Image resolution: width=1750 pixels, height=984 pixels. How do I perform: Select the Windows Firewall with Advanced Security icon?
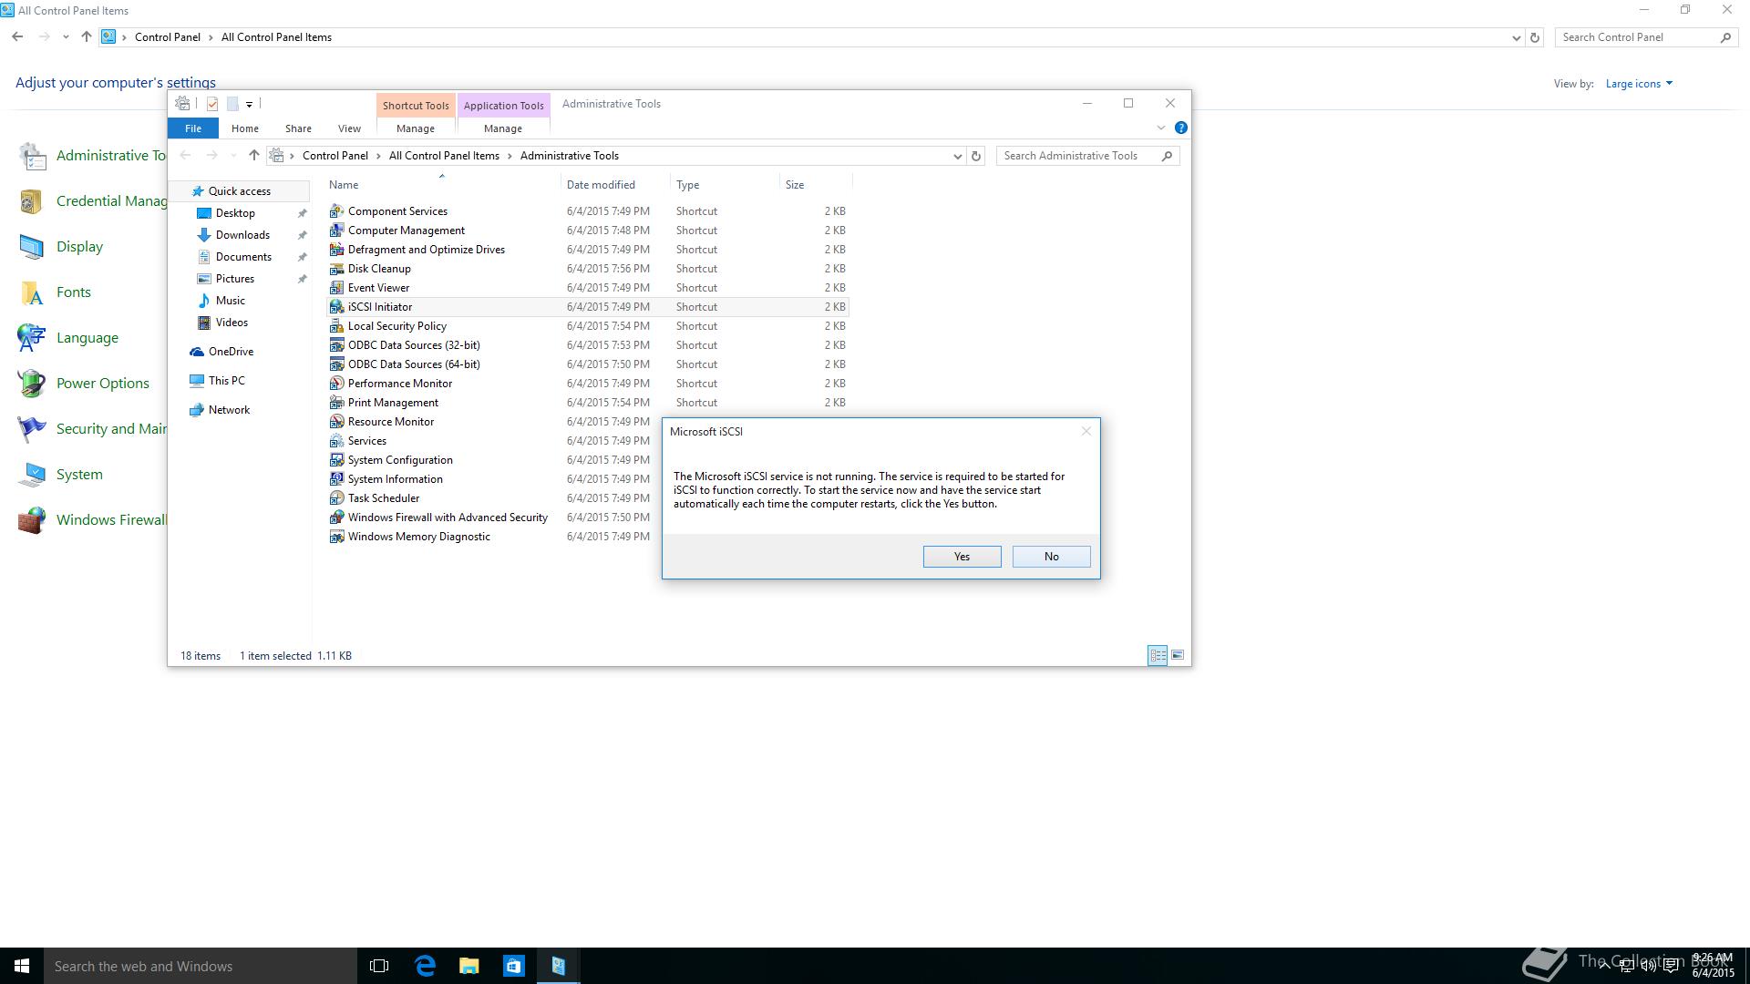pos(336,518)
